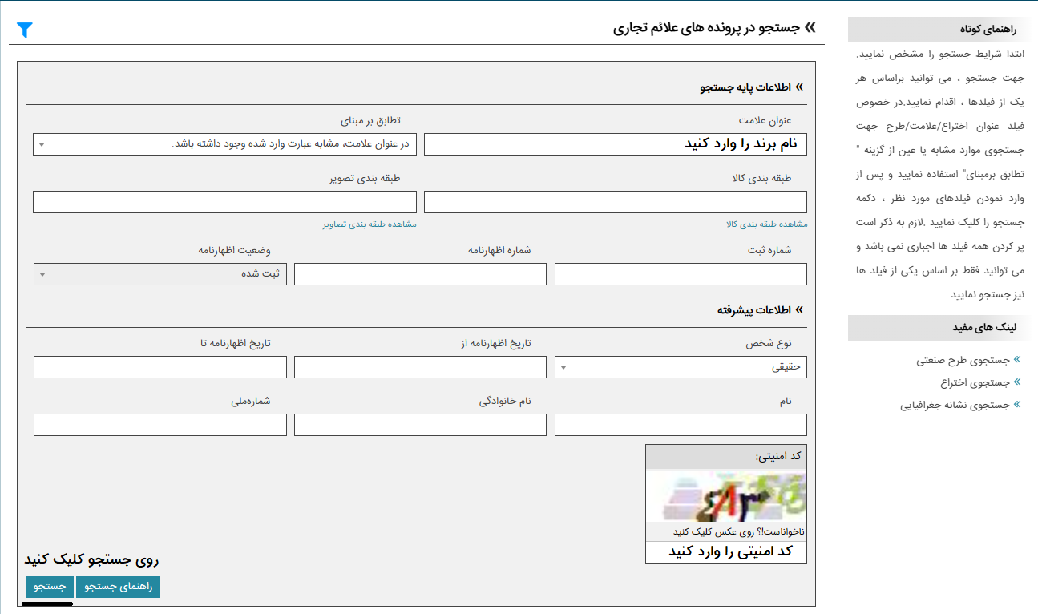Click the جستجو search button
The height and width of the screenshot is (614, 1038).
pos(49,587)
